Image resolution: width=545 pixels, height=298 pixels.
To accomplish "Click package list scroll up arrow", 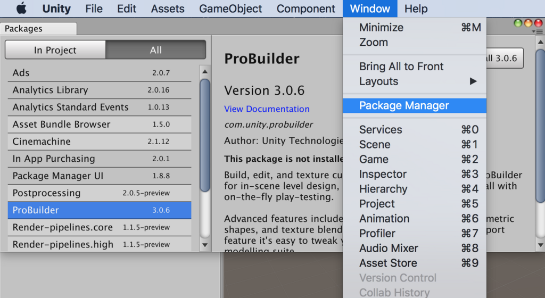I will tap(205, 71).
